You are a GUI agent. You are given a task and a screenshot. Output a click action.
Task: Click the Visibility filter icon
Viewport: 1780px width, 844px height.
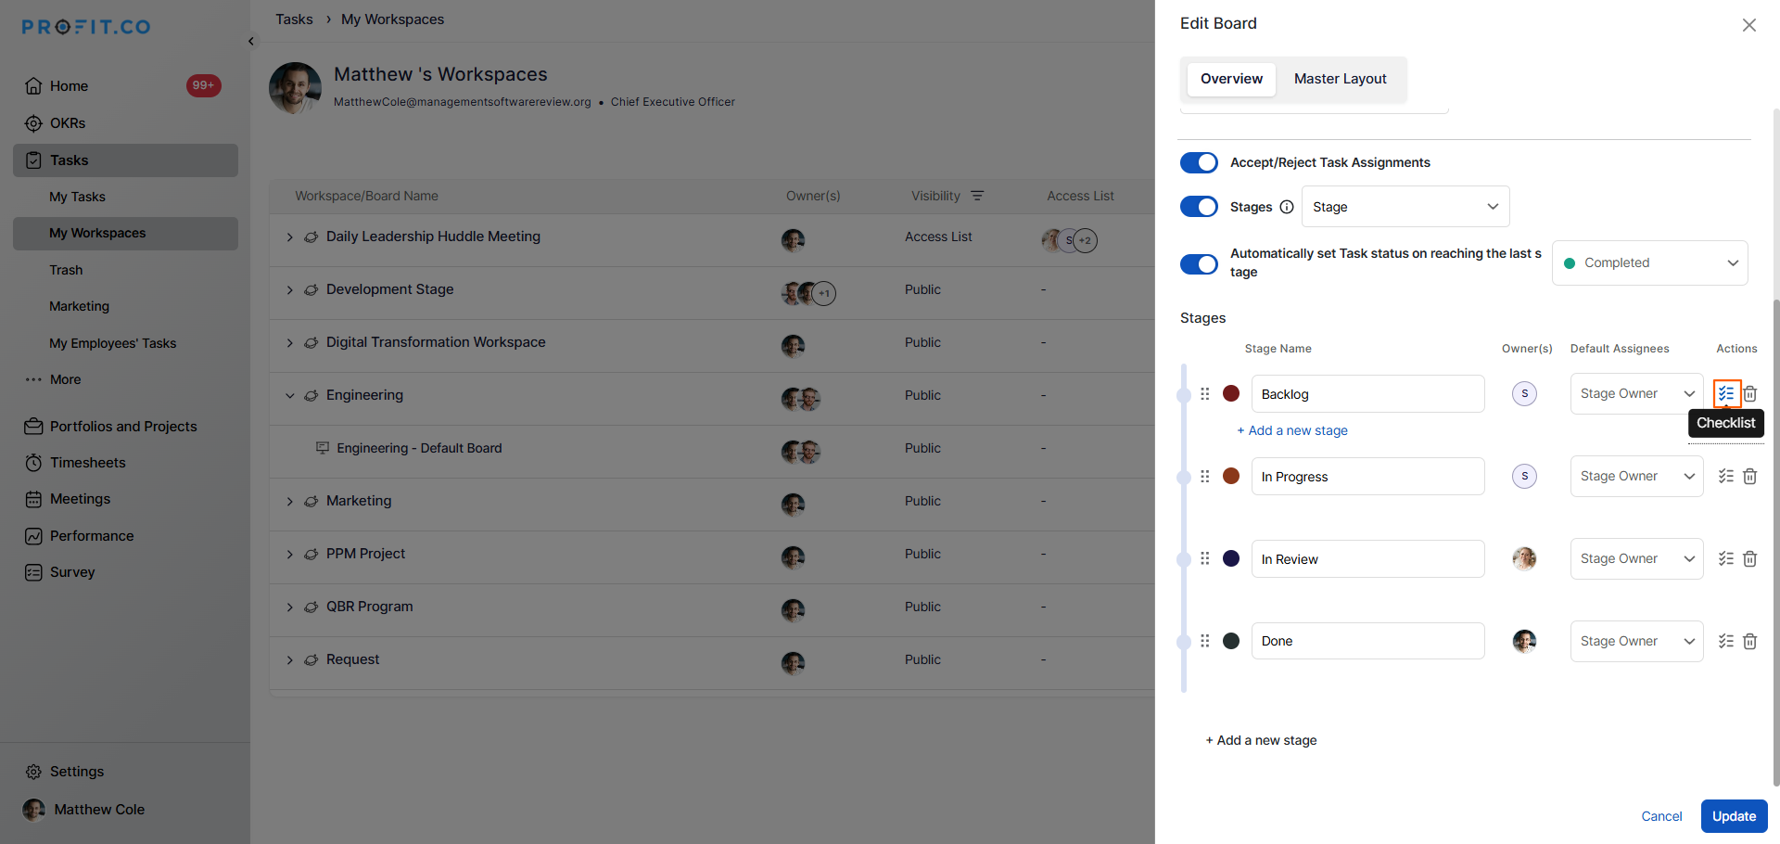point(977,196)
